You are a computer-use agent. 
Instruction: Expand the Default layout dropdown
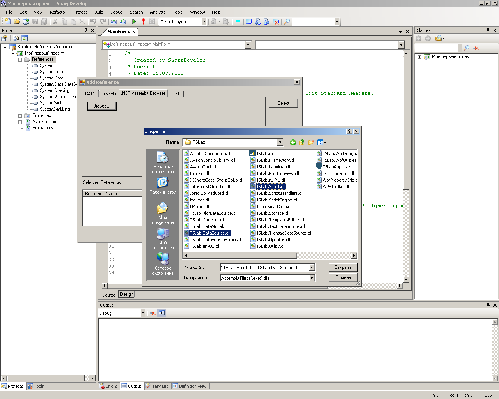pyautogui.click(x=204, y=22)
